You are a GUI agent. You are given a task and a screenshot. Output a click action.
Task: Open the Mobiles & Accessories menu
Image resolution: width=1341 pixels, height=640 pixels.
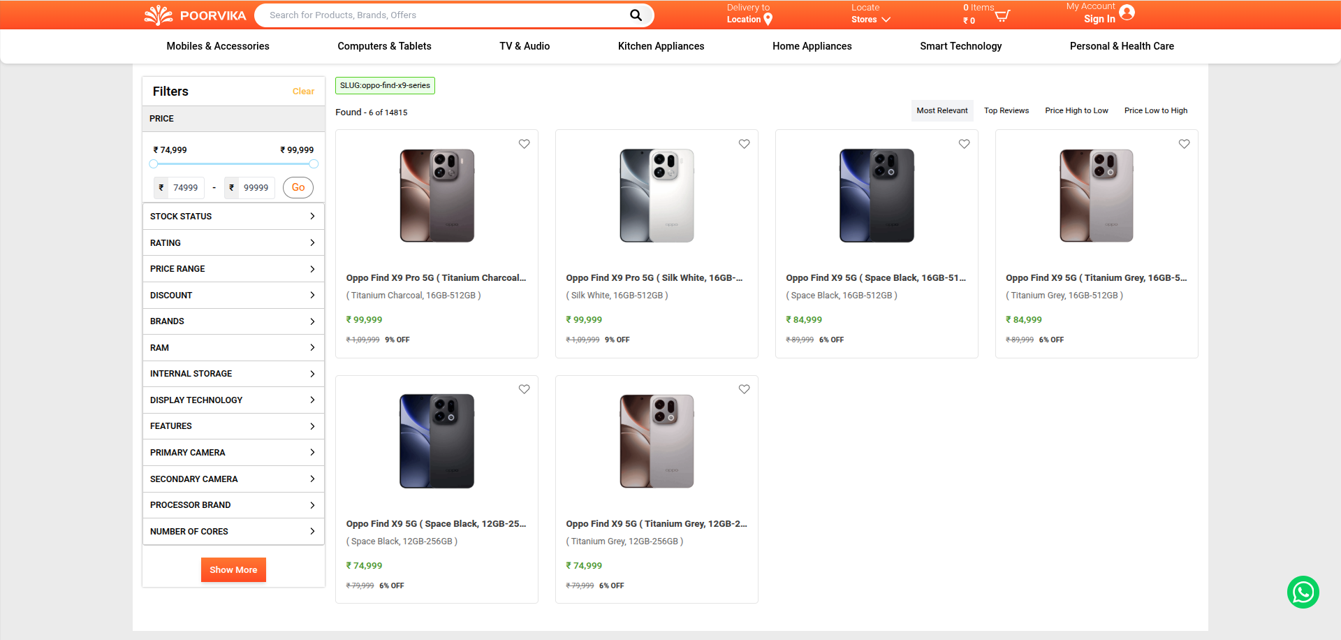218,46
